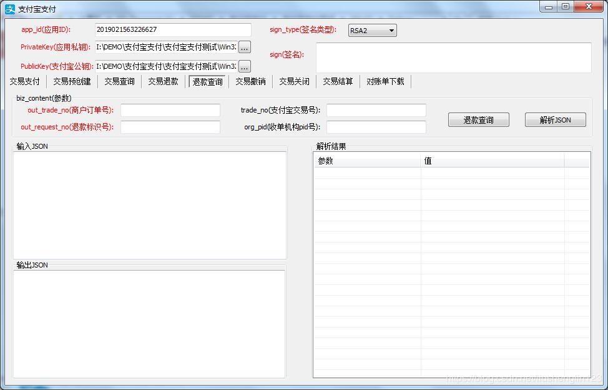Click inside the 输入JSON text area
The image size is (608, 390).
tap(150, 205)
